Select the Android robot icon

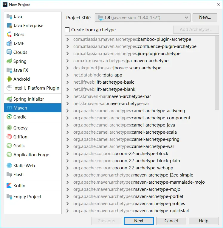pyautogui.click(x=9, y=79)
